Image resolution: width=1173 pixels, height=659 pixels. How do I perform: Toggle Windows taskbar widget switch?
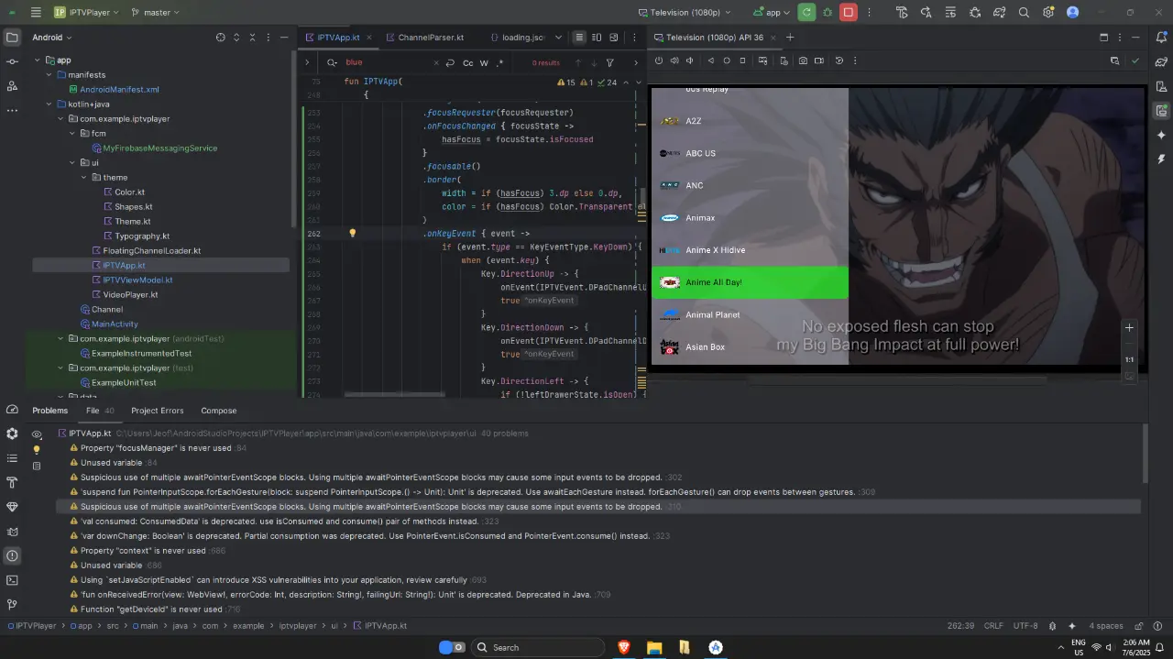(x=452, y=647)
